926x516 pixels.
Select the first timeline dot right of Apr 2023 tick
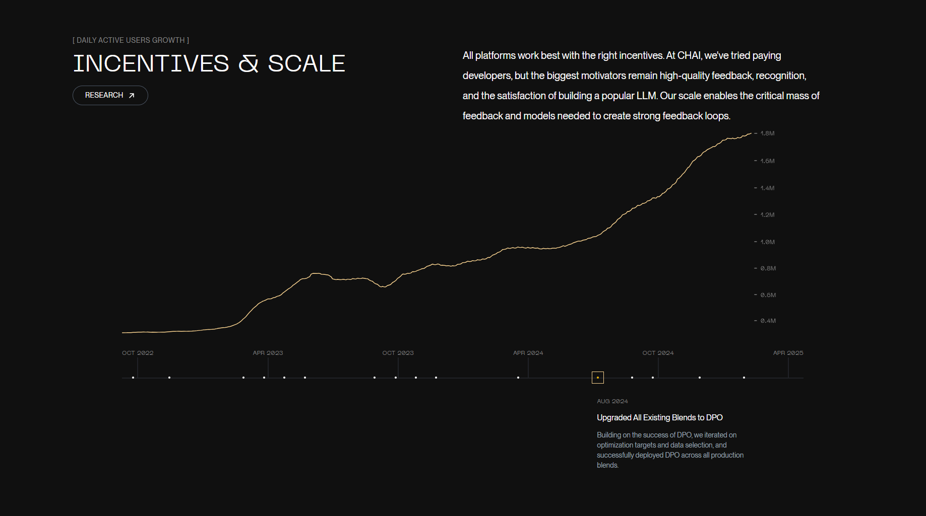[284, 378]
